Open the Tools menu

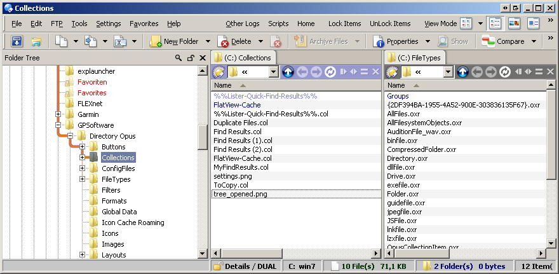point(79,24)
